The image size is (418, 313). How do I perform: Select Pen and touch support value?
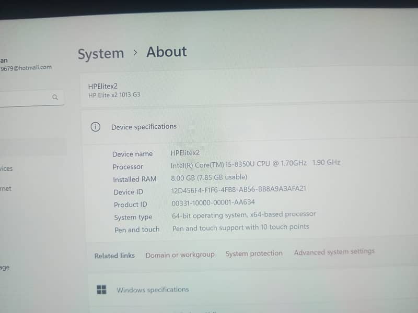pos(240,227)
